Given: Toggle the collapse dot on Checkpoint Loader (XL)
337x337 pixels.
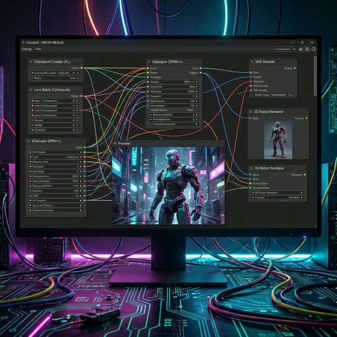Looking at the screenshot, I should coord(31,62).
